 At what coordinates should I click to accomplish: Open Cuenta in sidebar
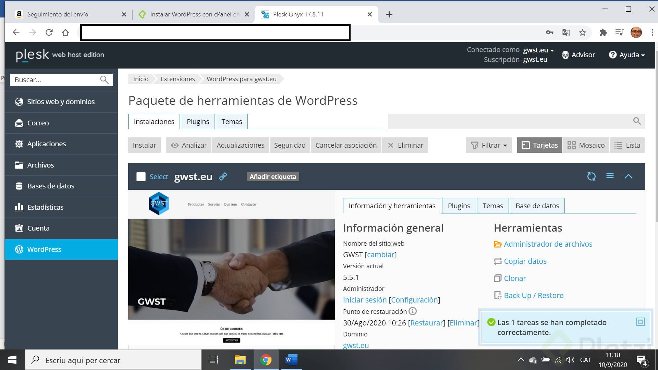point(61,228)
